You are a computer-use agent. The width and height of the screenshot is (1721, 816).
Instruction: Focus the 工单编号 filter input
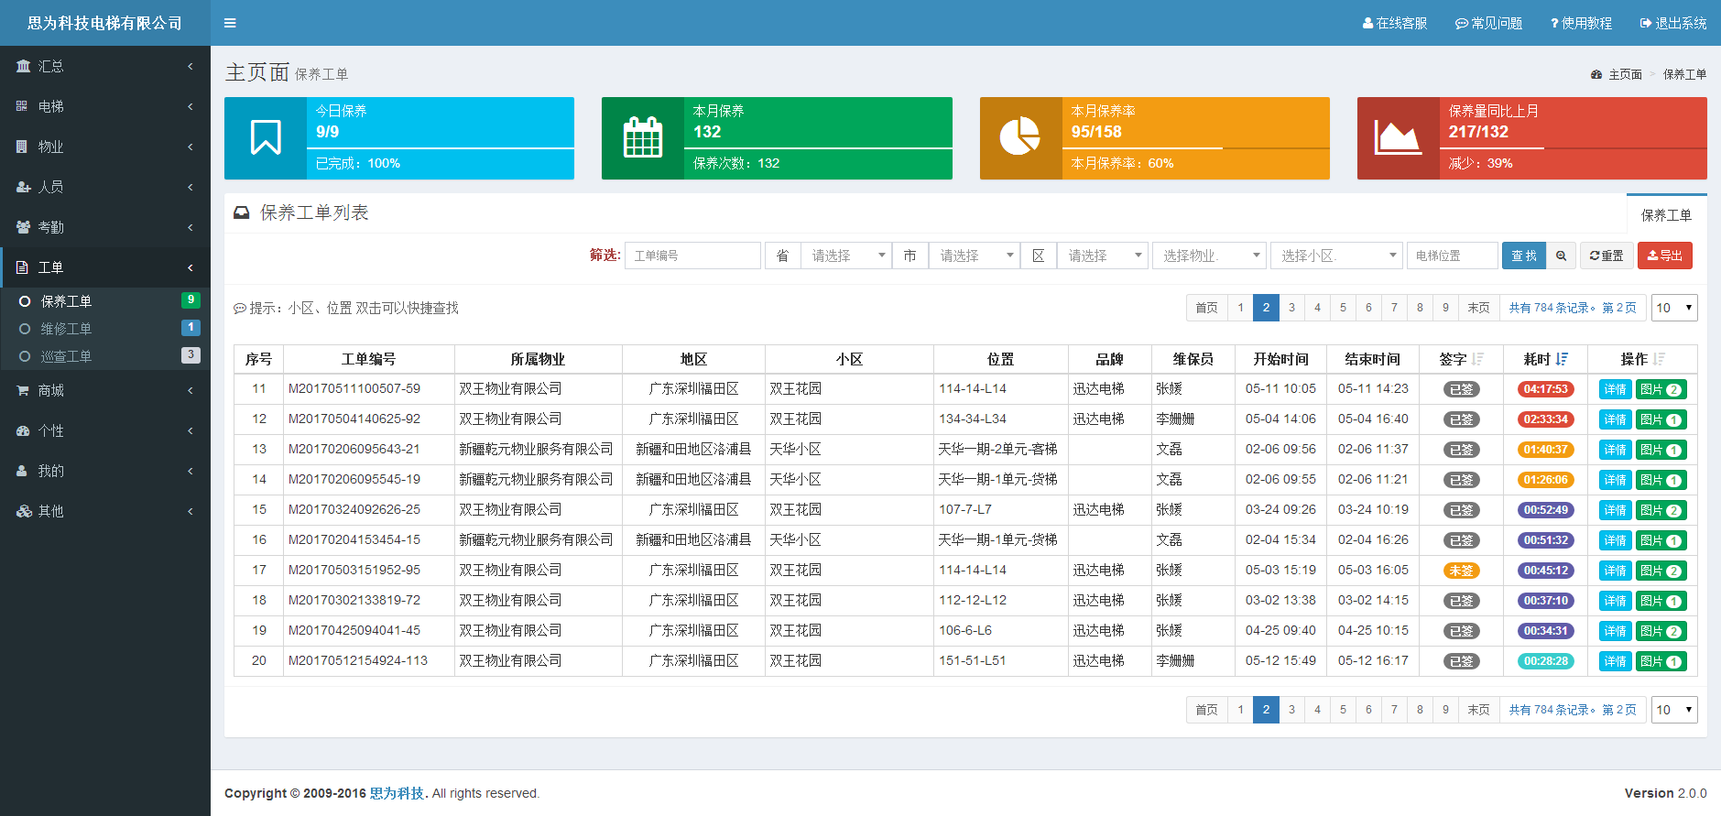point(692,256)
